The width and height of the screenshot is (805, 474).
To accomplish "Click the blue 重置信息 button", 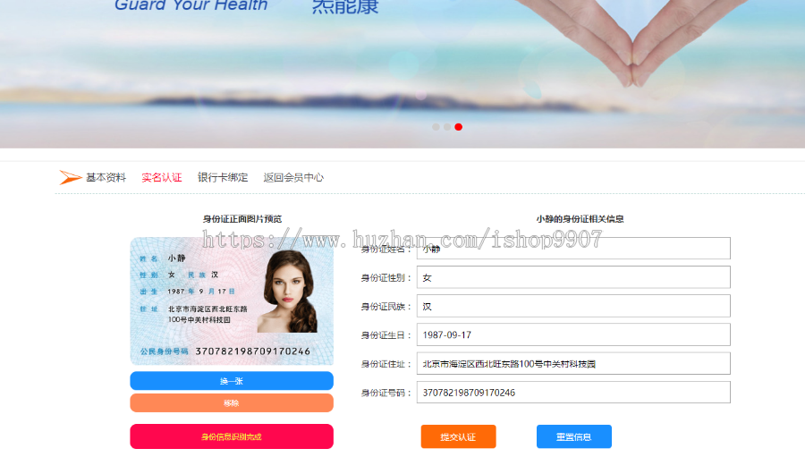I will (x=573, y=436).
